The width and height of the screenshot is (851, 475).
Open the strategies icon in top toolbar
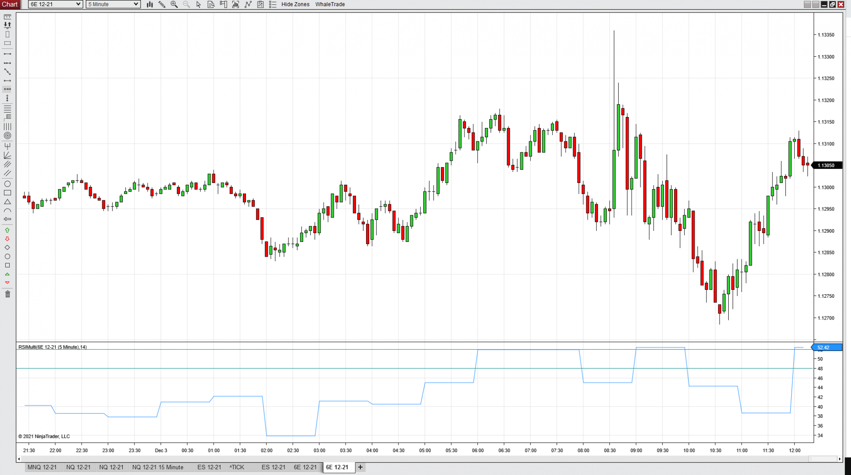pos(261,4)
